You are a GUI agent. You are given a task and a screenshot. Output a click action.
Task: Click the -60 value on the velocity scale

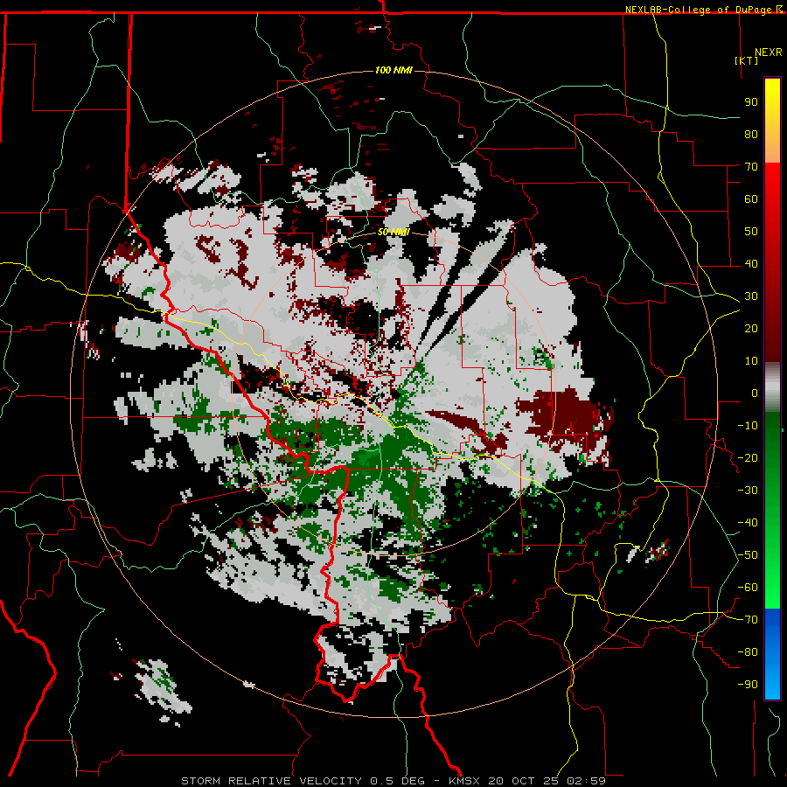(x=748, y=588)
